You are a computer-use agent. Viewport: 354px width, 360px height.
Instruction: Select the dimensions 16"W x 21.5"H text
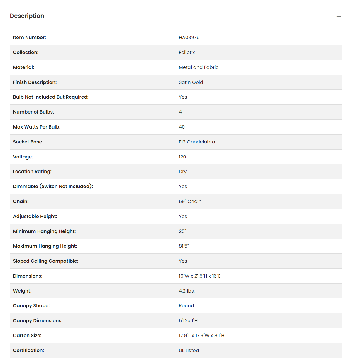[193, 276]
